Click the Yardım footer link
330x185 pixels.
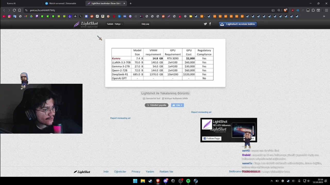pyautogui.click(x=150, y=172)
